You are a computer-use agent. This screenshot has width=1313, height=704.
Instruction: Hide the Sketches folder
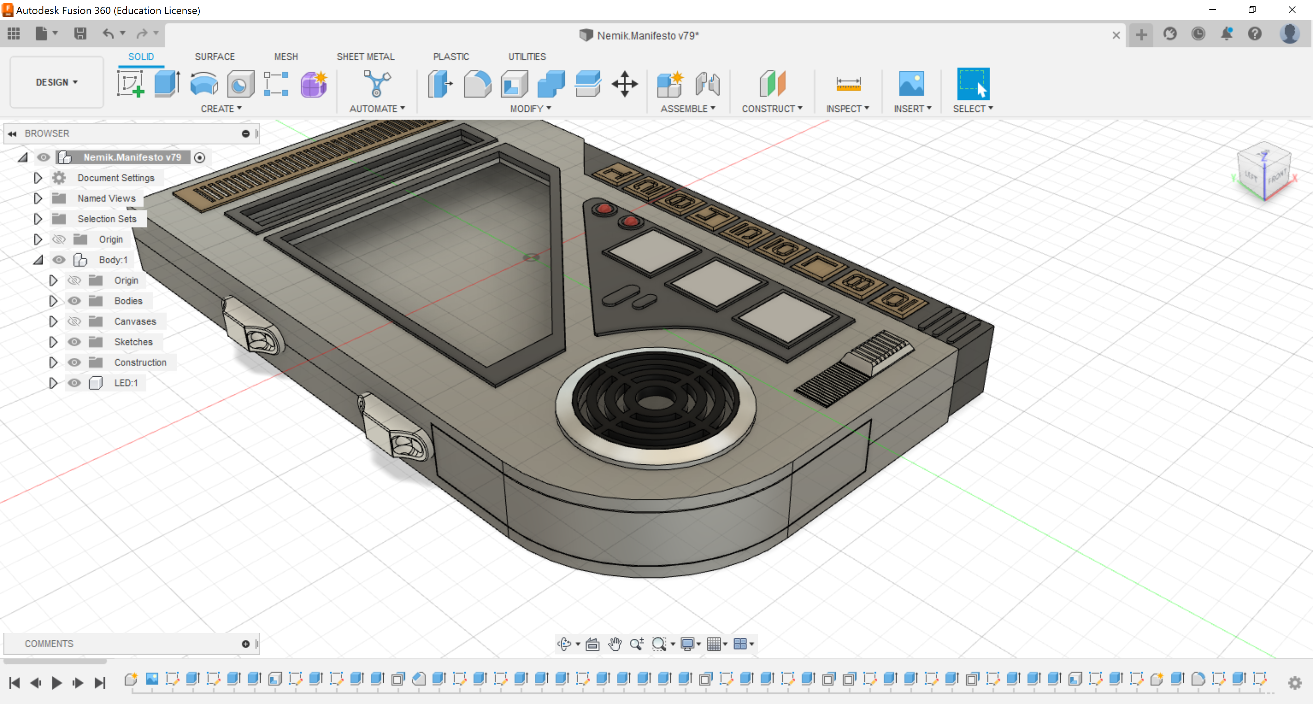(75, 342)
